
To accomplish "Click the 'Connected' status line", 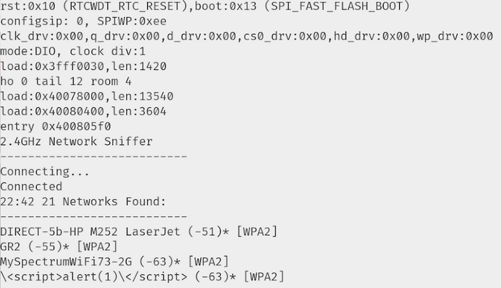I will click(x=31, y=186).
